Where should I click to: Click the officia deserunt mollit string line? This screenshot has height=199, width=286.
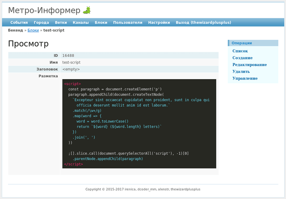[123, 105]
